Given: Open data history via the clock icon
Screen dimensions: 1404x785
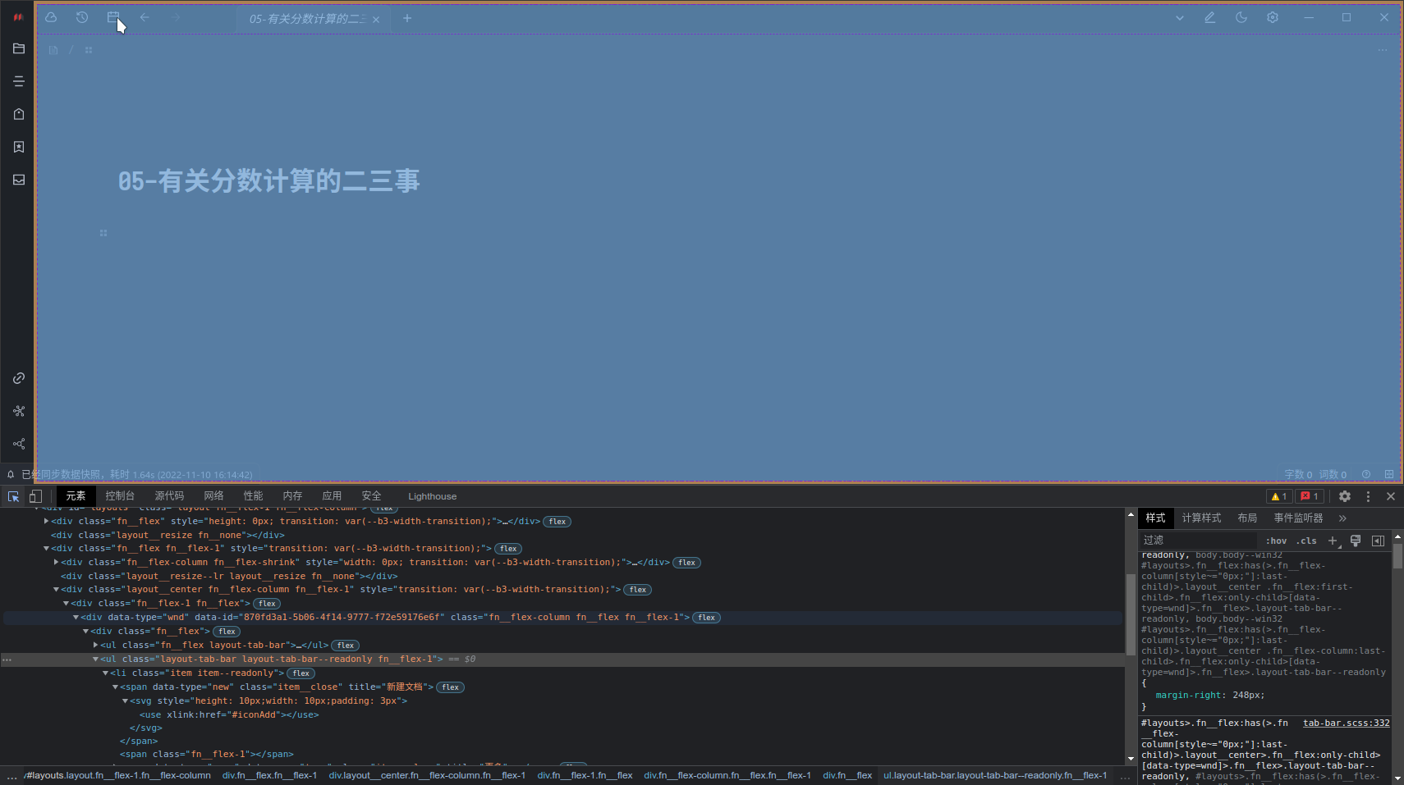Looking at the screenshot, I should pos(81,17).
